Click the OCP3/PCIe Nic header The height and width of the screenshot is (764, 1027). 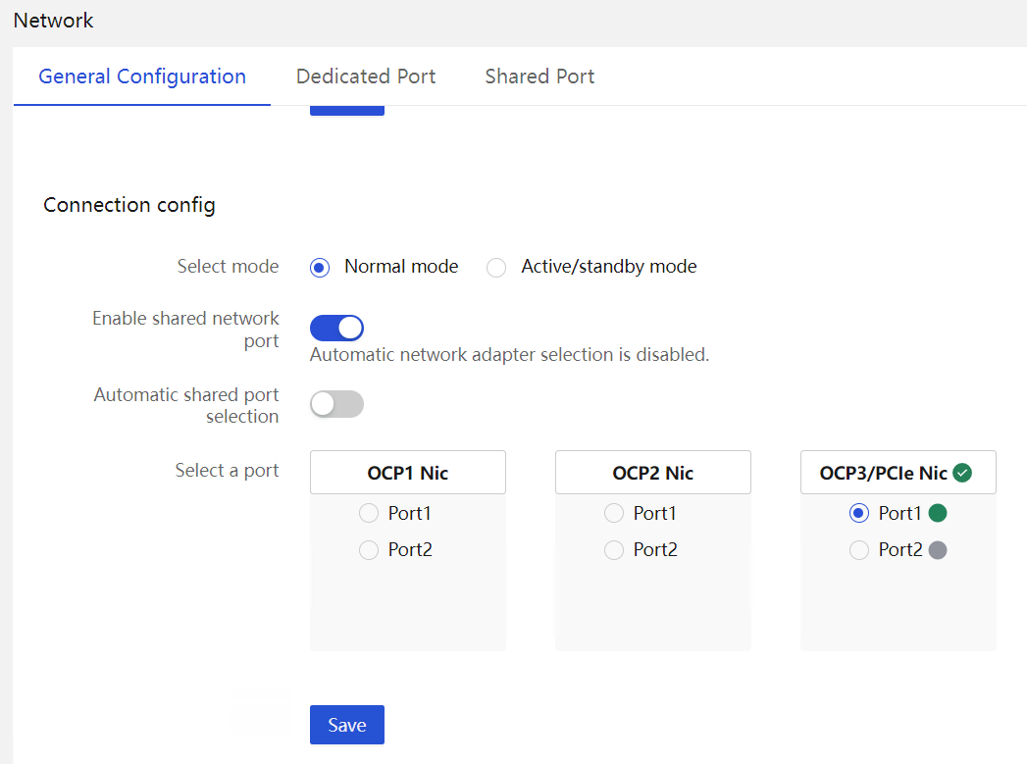[x=898, y=472]
